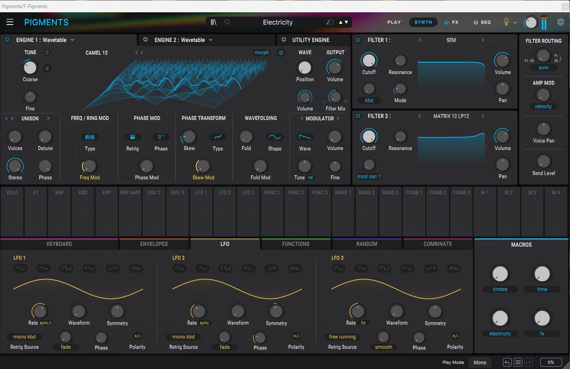
Task: Open dropdown next to lightbulb icon
Action: [x=515, y=23]
